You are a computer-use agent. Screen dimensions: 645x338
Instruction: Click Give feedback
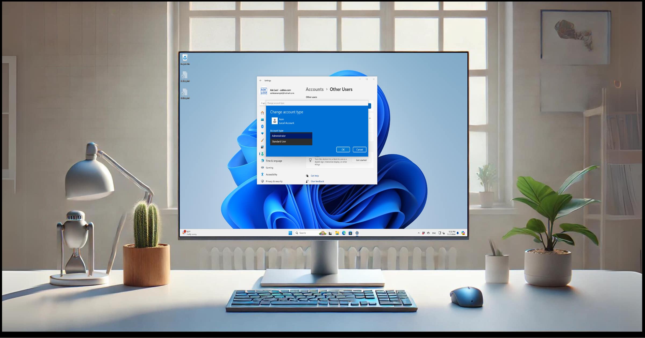pos(317,181)
